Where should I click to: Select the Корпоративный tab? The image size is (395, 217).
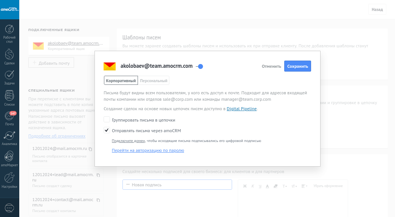[x=121, y=81]
